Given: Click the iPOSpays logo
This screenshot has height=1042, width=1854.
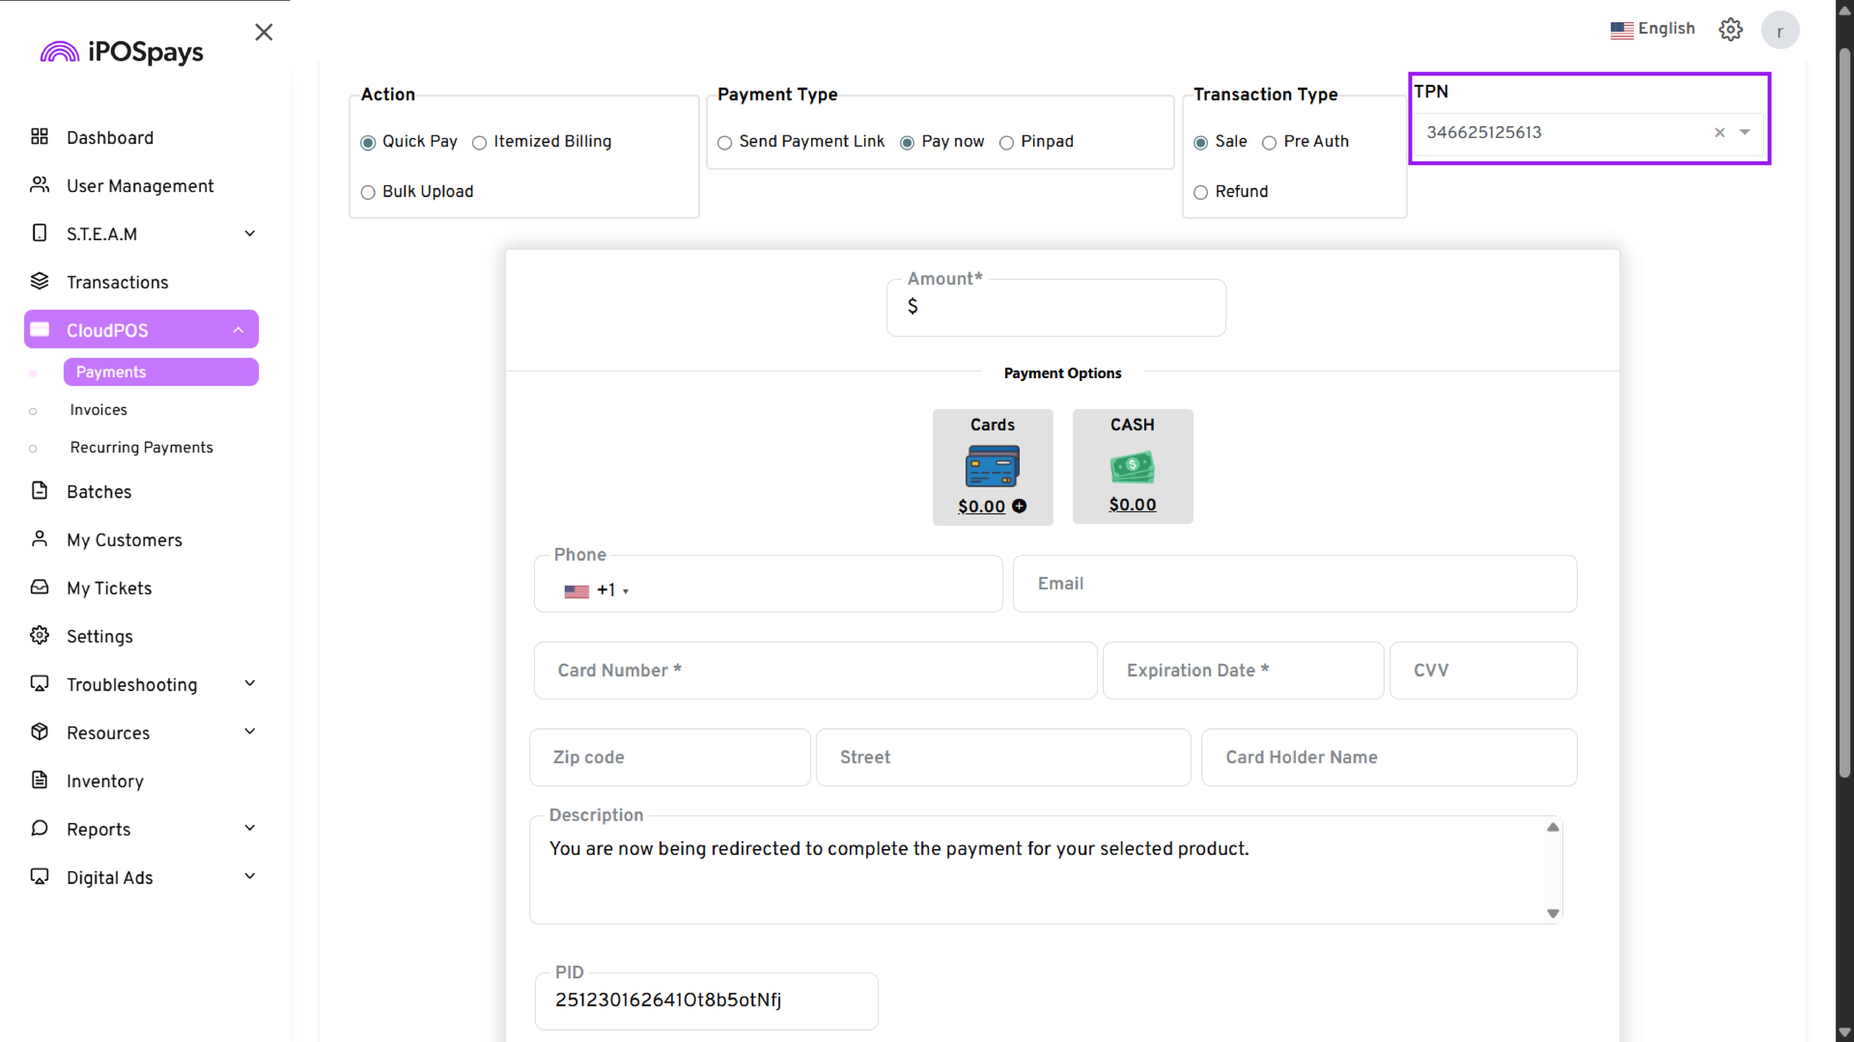Looking at the screenshot, I should coord(122,52).
